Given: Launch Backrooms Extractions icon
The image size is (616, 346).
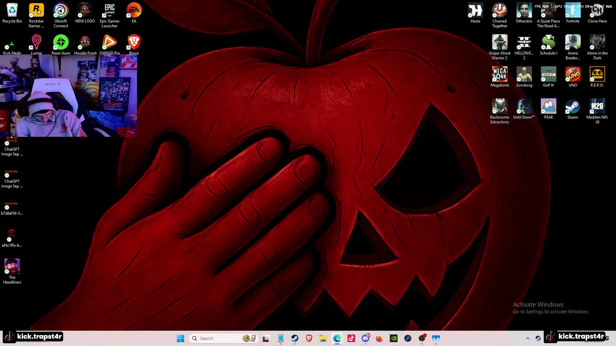Looking at the screenshot, I should pos(500,111).
